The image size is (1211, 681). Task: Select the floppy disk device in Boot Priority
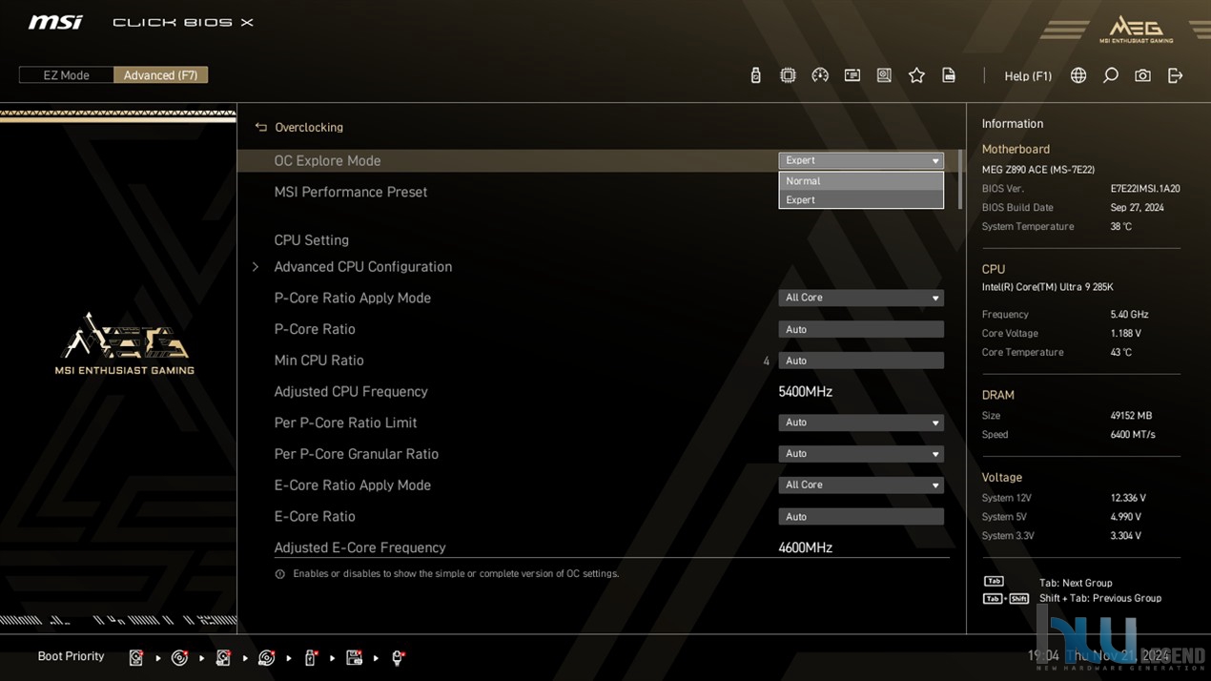click(x=354, y=657)
